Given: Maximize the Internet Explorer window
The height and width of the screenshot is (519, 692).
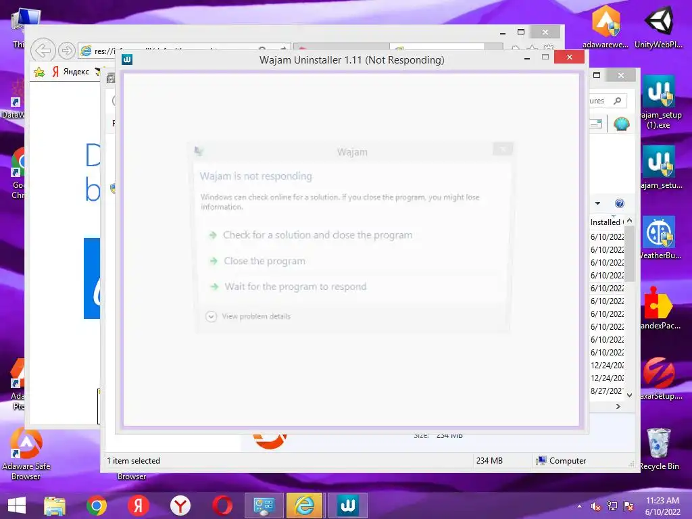Looking at the screenshot, I should pos(521,32).
